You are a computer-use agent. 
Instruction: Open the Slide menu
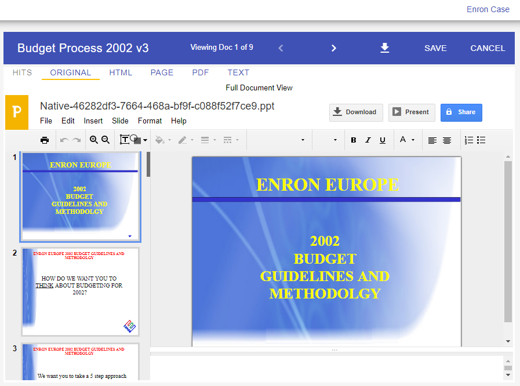coord(120,121)
